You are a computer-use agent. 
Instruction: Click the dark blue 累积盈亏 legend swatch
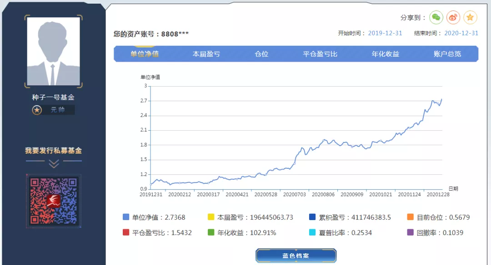point(312,217)
